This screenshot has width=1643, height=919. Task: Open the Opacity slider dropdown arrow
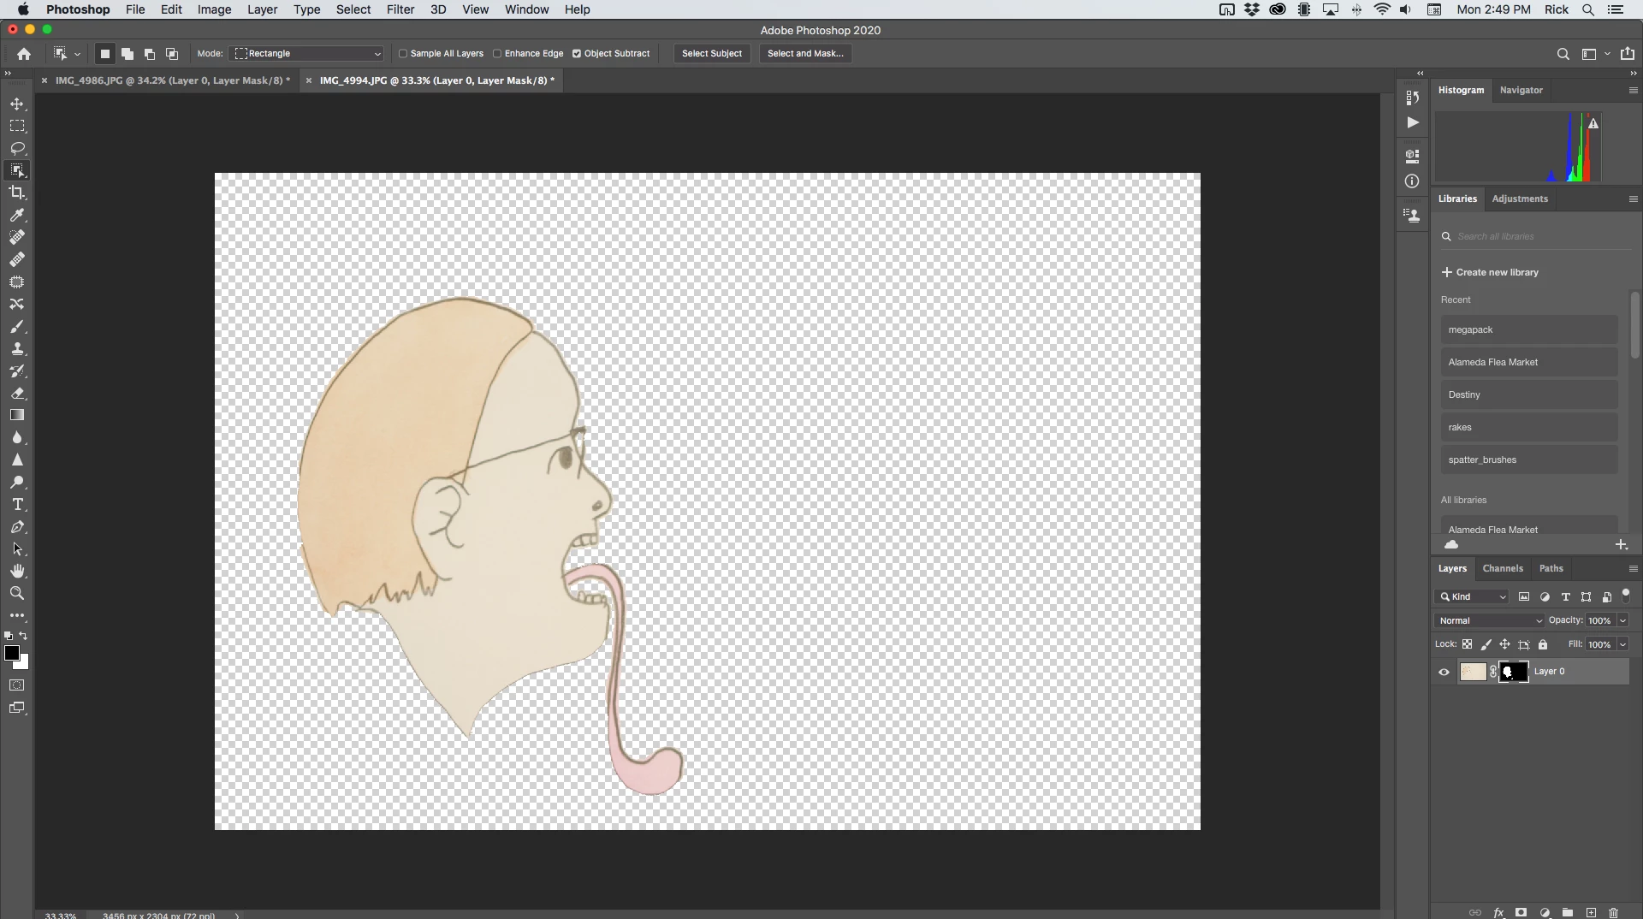[1622, 620]
